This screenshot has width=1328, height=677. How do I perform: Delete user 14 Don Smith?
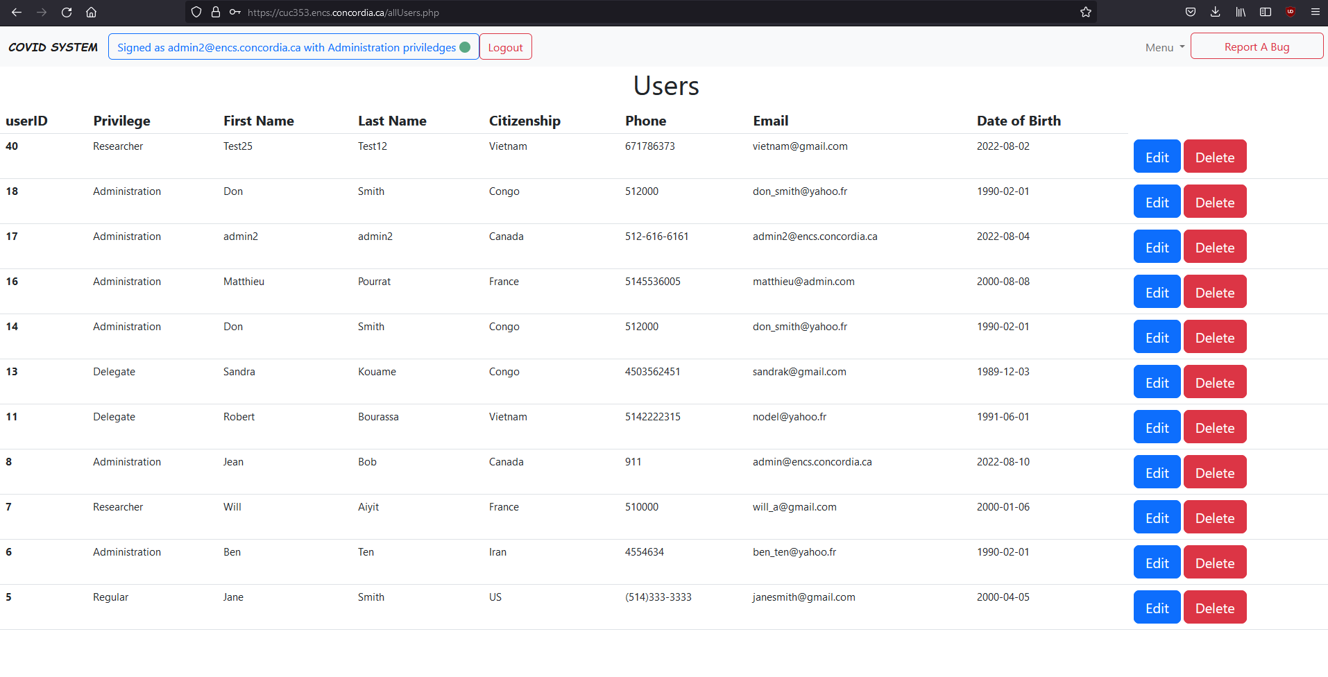point(1215,337)
